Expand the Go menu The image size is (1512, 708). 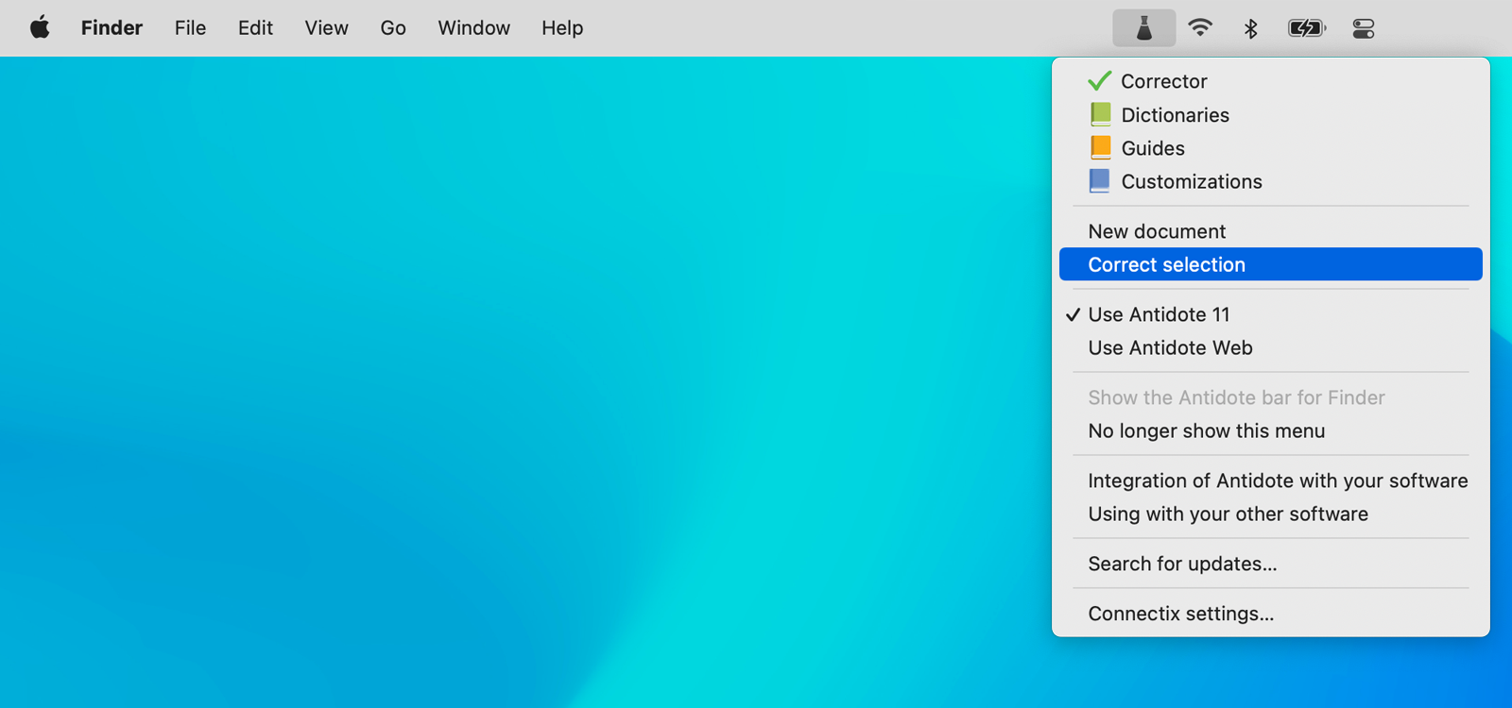point(393,28)
